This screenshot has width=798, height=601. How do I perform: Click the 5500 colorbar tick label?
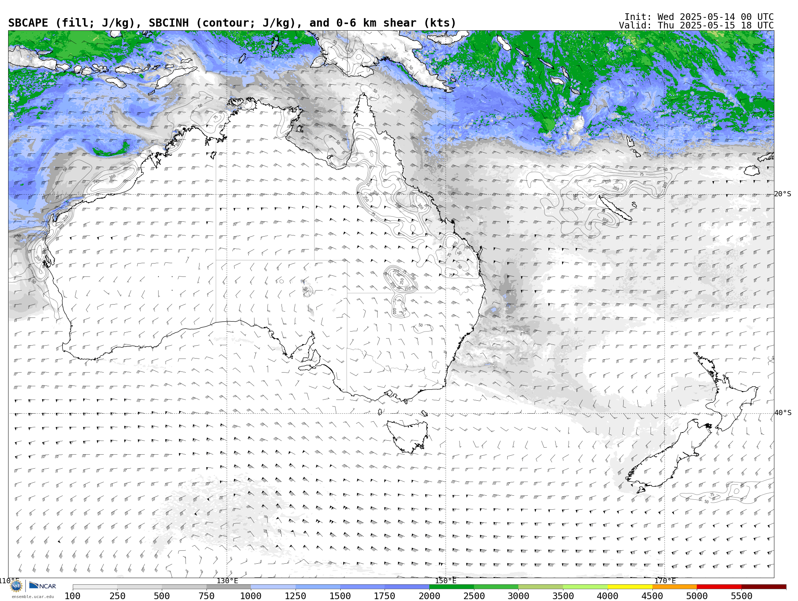point(741,596)
